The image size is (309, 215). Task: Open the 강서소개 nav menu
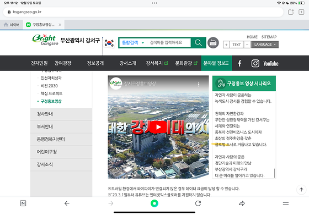point(127,63)
